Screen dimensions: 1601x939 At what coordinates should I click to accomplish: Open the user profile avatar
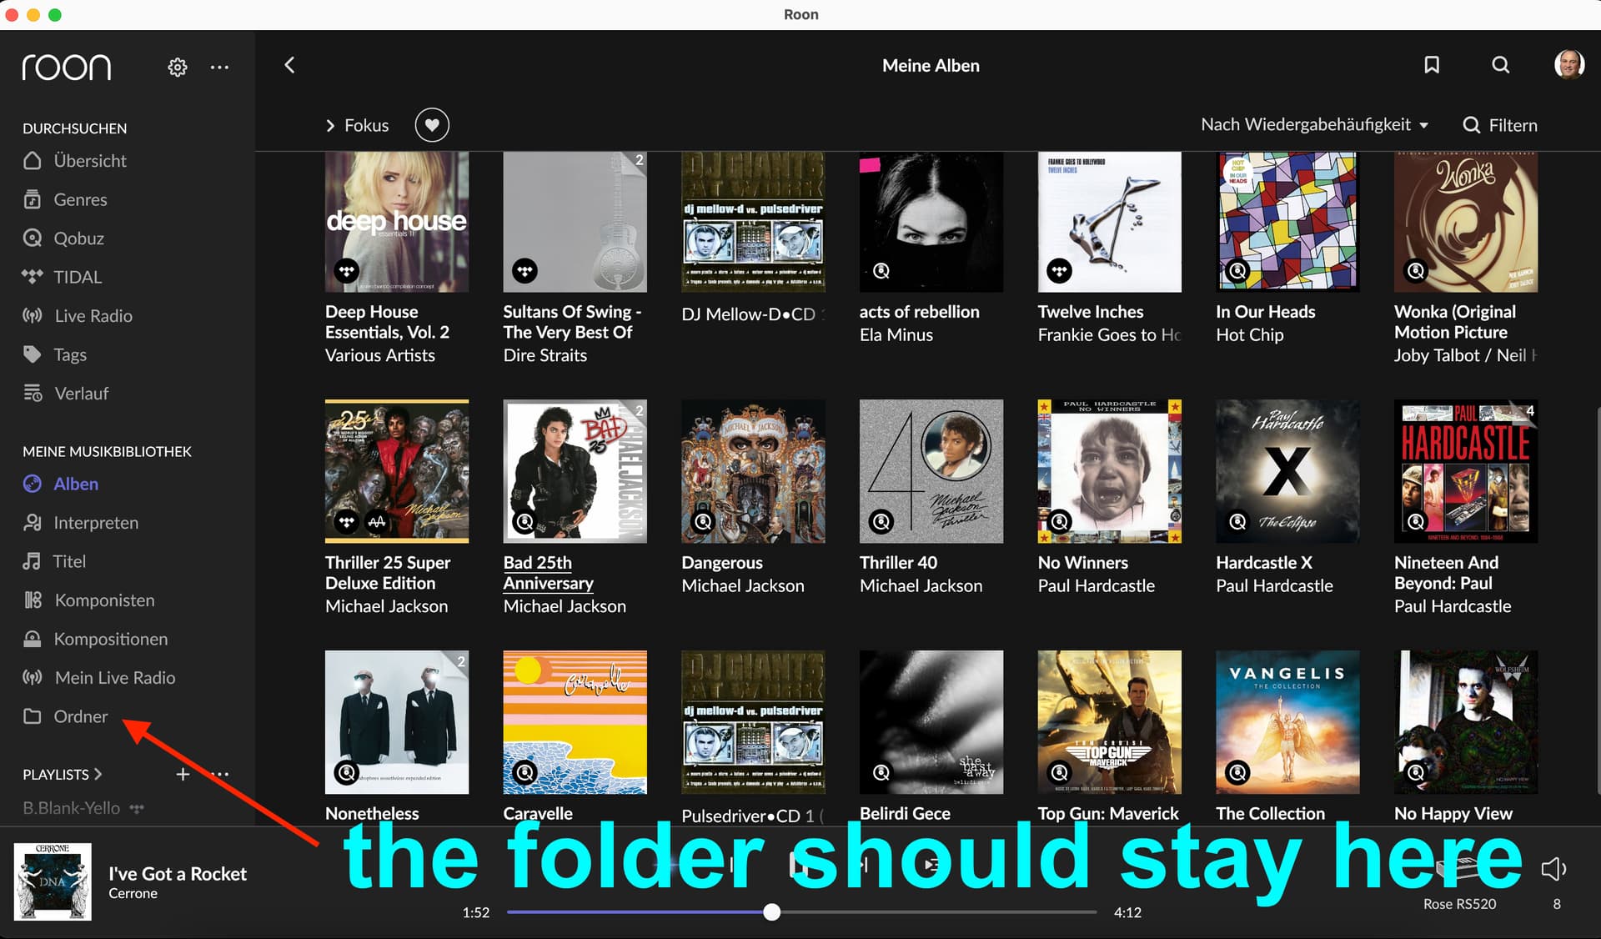[1568, 64]
